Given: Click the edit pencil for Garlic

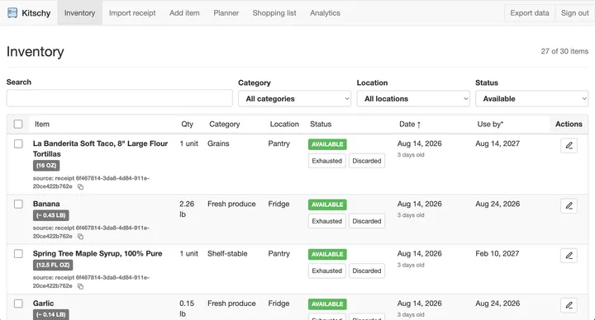Looking at the screenshot, I should 569,305.
